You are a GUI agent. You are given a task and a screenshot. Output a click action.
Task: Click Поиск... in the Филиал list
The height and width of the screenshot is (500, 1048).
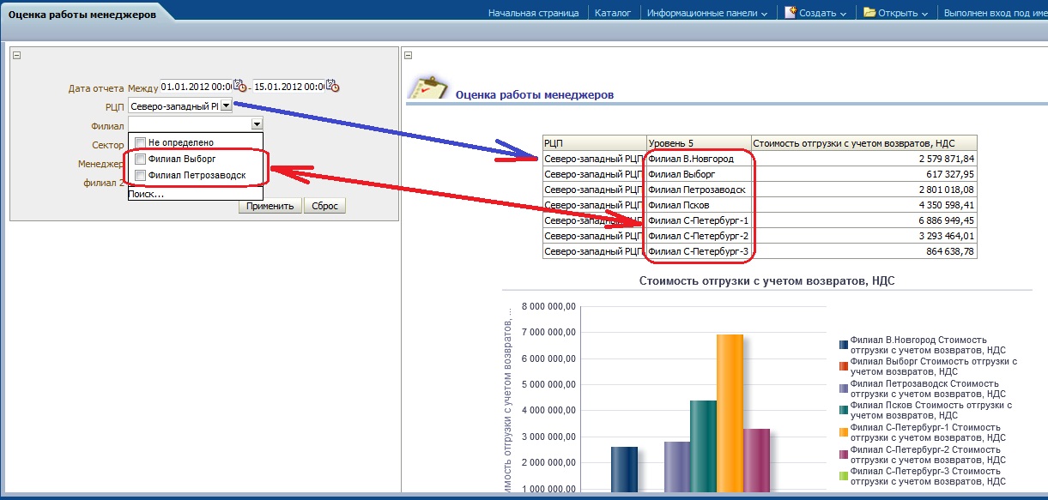coord(147,194)
